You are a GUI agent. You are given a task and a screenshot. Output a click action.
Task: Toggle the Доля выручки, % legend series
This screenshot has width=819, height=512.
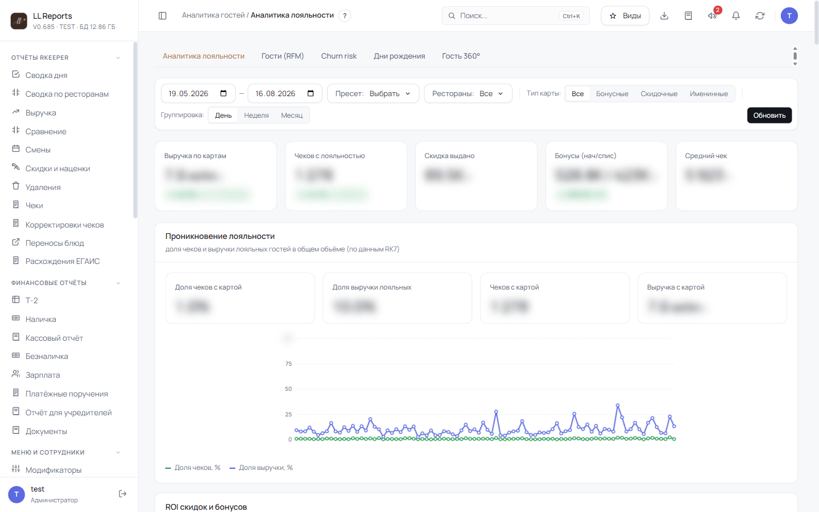(x=261, y=468)
